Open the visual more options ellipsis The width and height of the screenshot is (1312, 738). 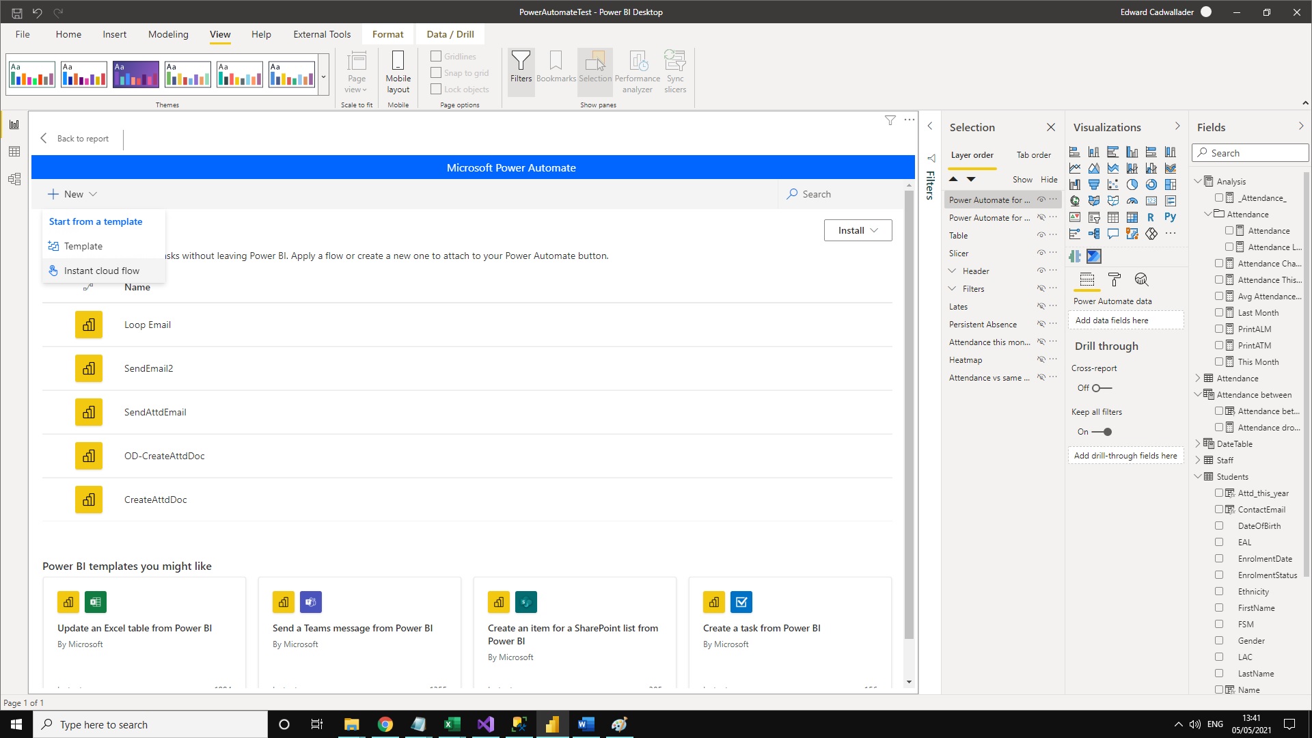pos(910,120)
